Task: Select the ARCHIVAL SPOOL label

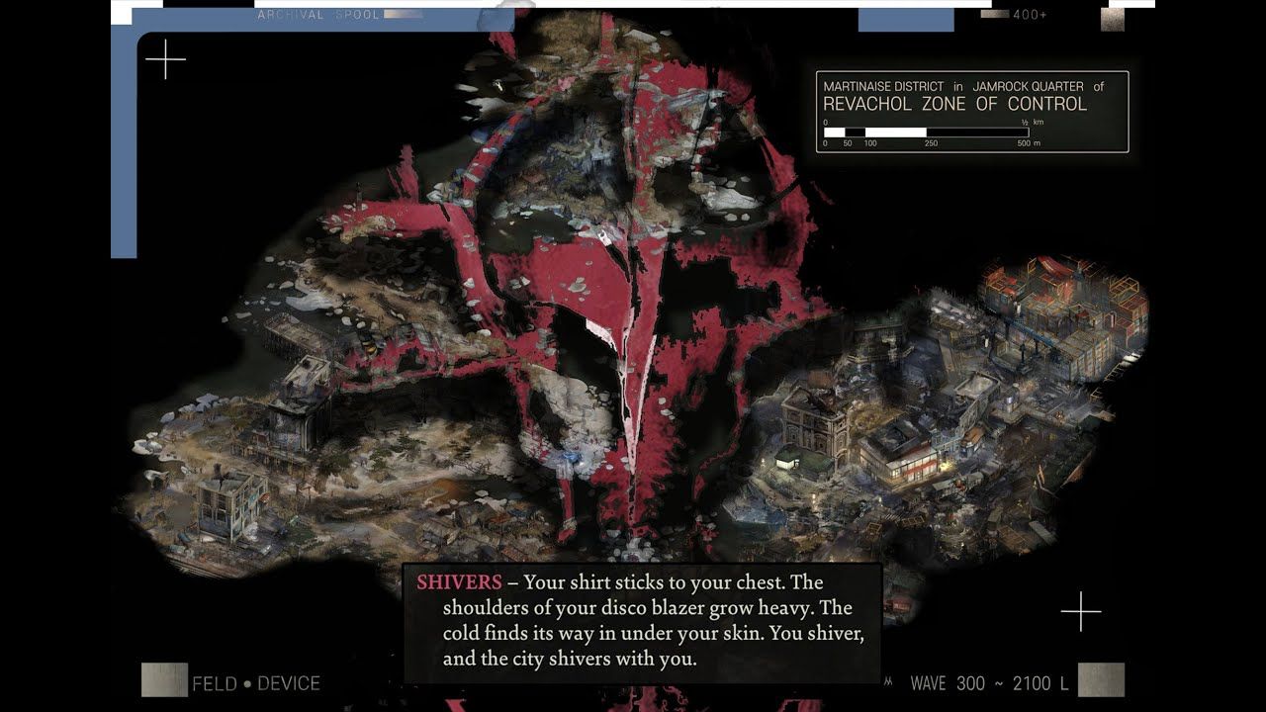Action: (317, 15)
